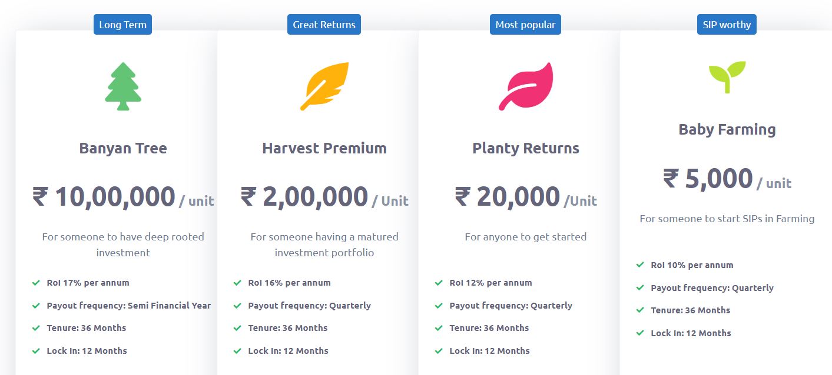This screenshot has height=375, width=832.
Task: Click the pink leaf icon for Planty Returns
Action: click(x=526, y=86)
